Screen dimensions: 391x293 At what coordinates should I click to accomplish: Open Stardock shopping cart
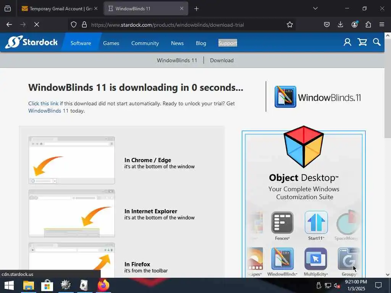pos(362,42)
